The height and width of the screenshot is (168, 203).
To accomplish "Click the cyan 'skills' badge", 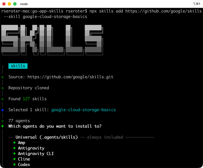I will point(18,66).
